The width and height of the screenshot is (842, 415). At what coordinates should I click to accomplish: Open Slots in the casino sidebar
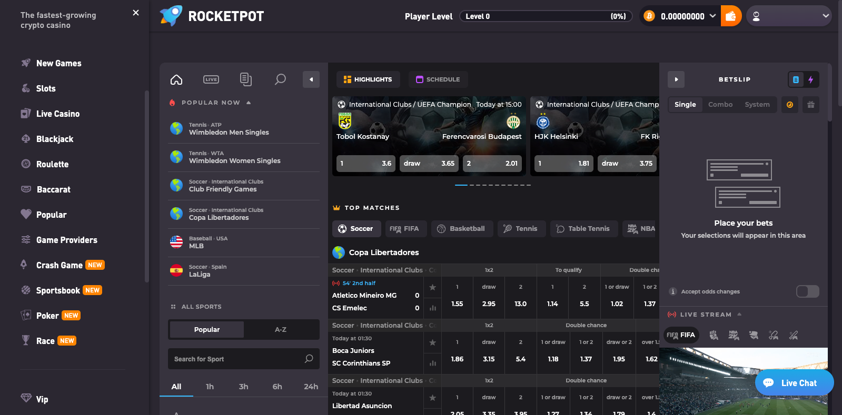46,88
